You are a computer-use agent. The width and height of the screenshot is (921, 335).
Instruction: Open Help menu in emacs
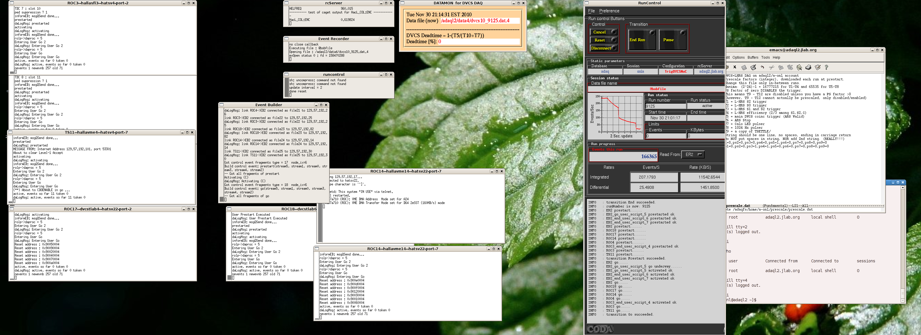click(776, 57)
